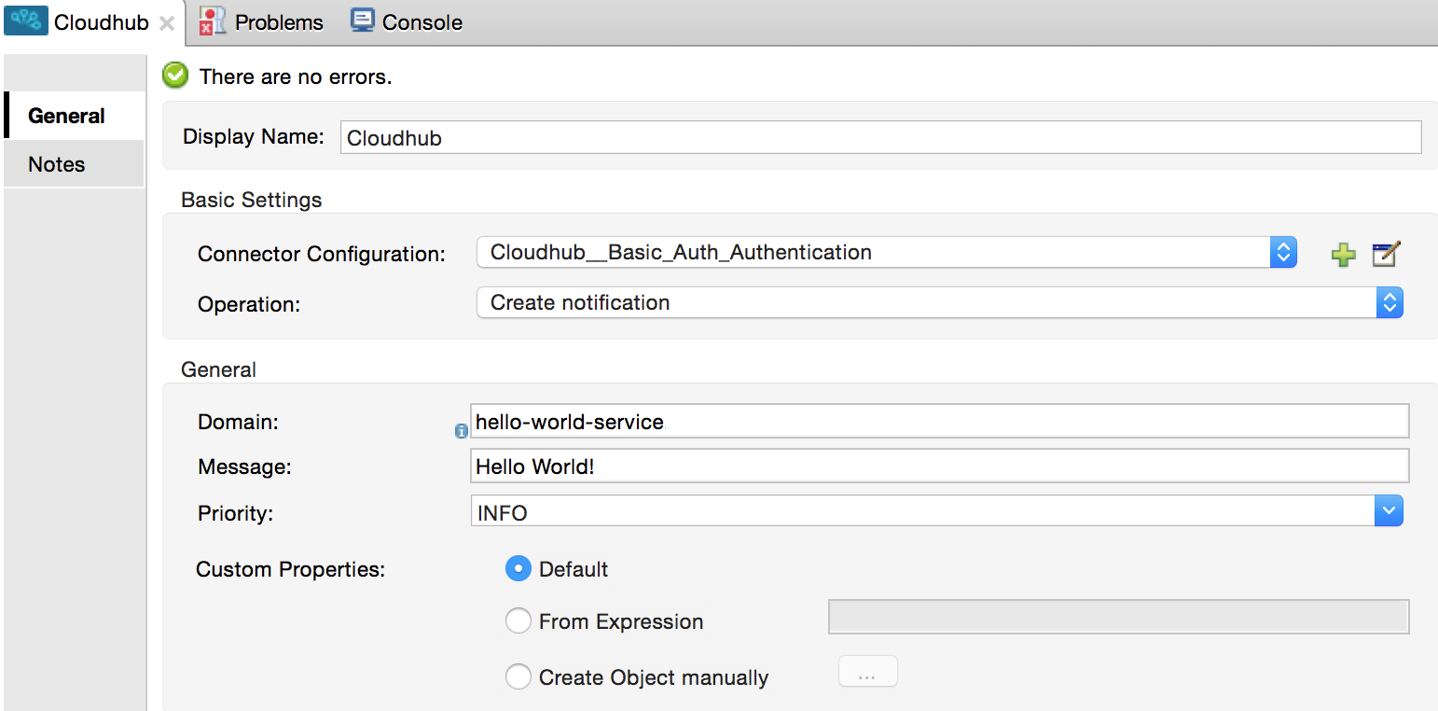The height and width of the screenshot is (711, 1438).
Task: Click the Console view icon
Action: 364,20
